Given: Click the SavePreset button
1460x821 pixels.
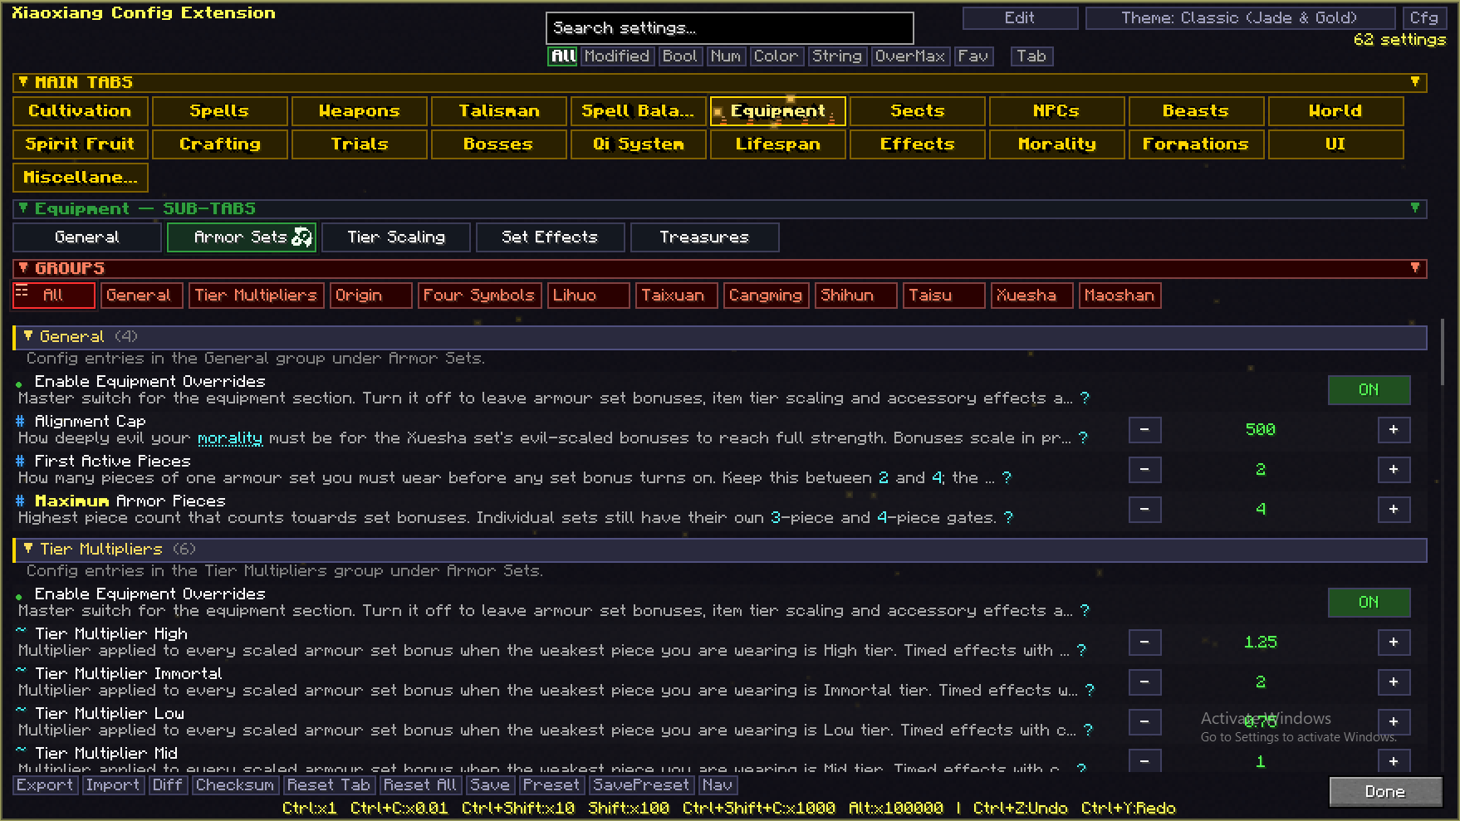Looking at the screenshot, I should 641,784.
